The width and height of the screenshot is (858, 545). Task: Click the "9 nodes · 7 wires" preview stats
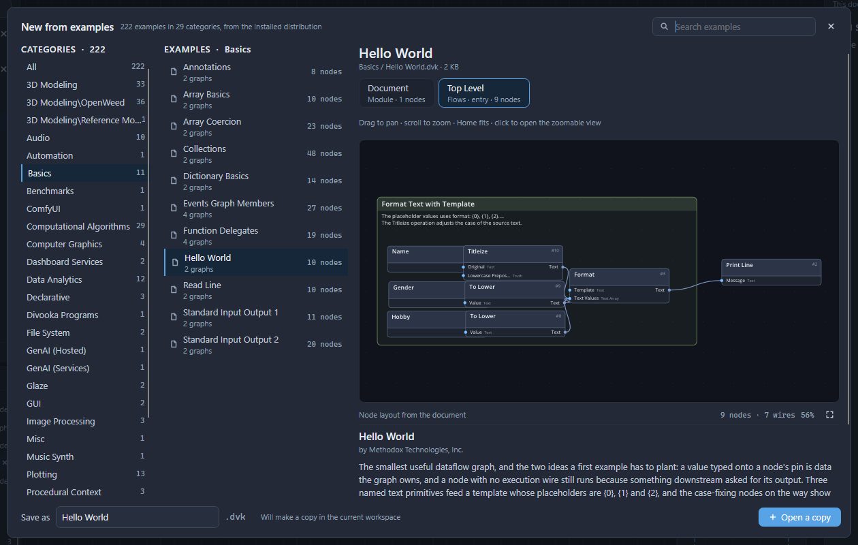(x=757, y=415)
